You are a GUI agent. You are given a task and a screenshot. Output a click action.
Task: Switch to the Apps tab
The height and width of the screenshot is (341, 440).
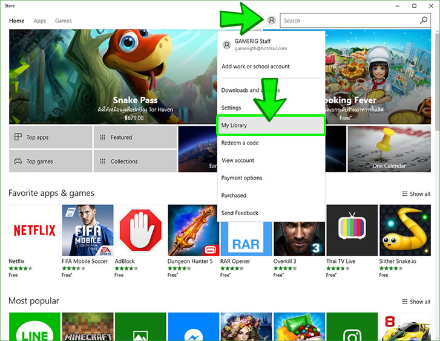[40, 21]
